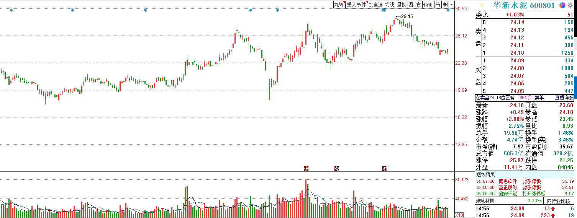Click the 涨 event marker on chart bottom
The width and height of the screenshot is (577, 218).
coord(306,168)
